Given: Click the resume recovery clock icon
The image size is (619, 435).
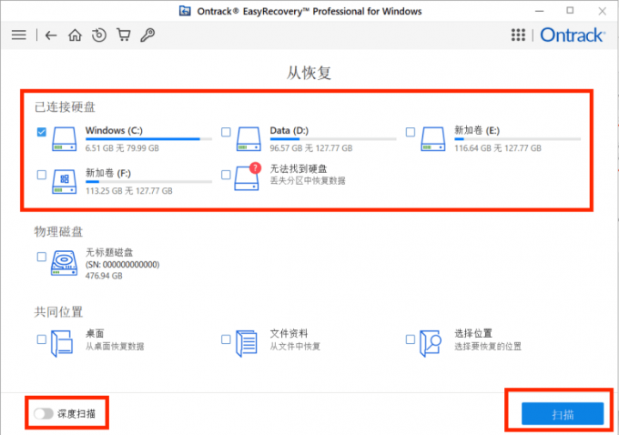Looking at the screenshot, I should 99,35.
